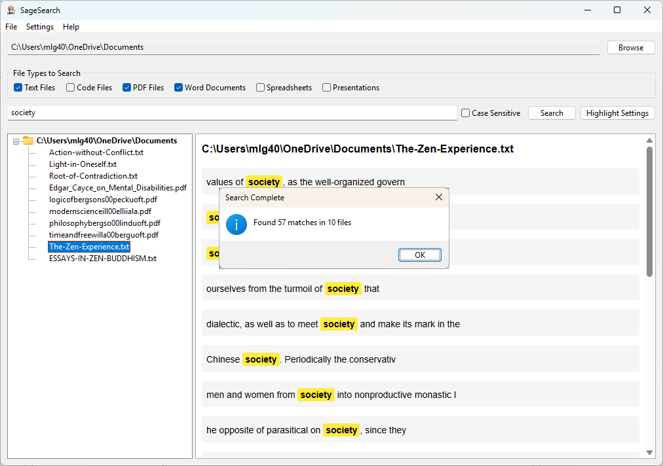Open the Settings menu
This screenshot has height=466, width=663.
tap(40, 27)
